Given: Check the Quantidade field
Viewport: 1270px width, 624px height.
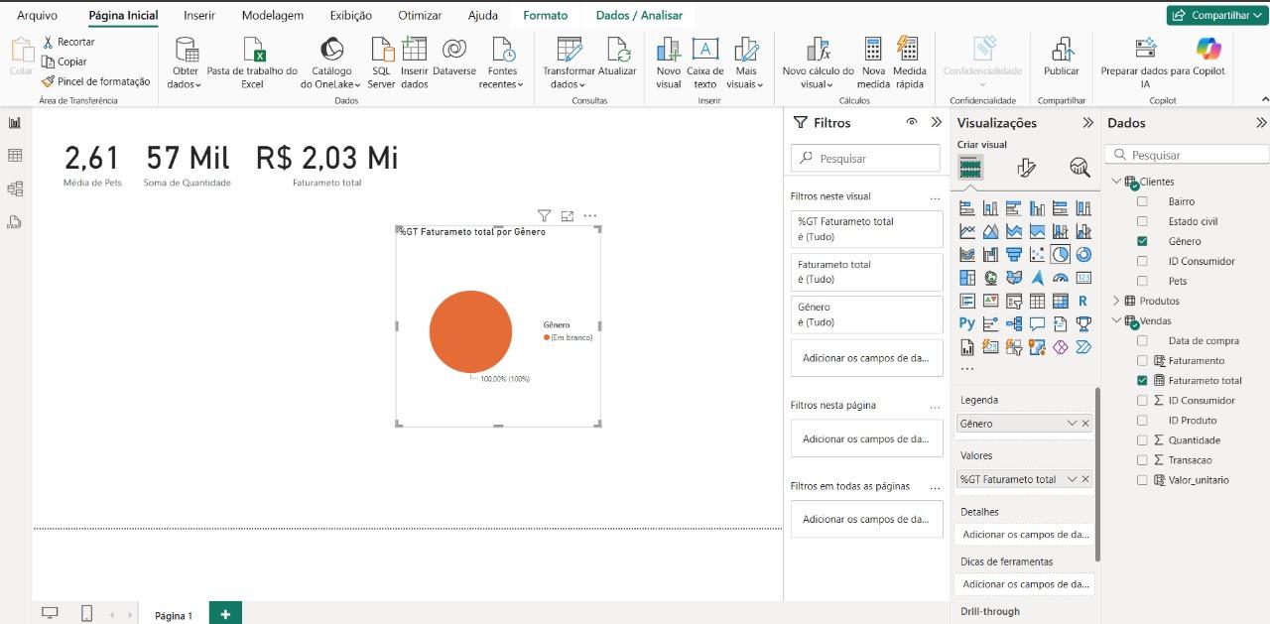Looking at the screenshot, I should coord(1142,439).
